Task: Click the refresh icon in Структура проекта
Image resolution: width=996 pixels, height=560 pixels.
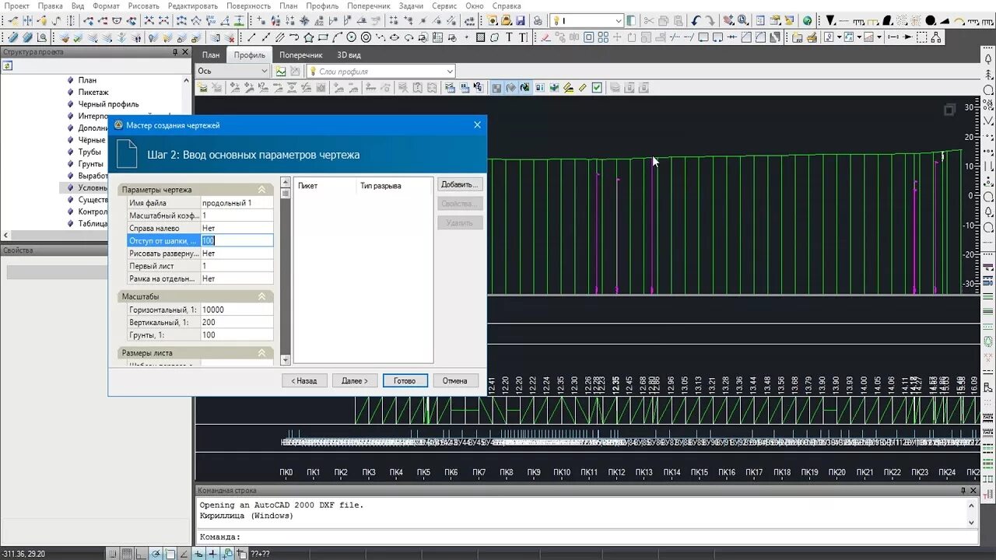Action: click(8, 66)
